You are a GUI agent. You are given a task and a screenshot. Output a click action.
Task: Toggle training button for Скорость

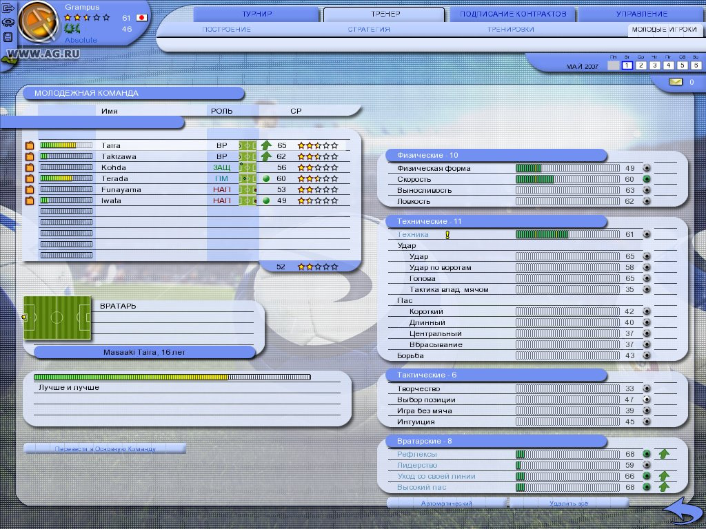tap(647, 179)
